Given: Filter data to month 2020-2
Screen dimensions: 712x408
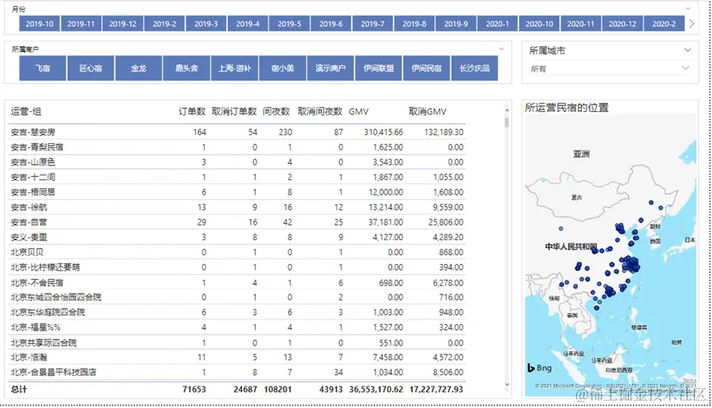Looking at the screenshot, I should point(664,24).
